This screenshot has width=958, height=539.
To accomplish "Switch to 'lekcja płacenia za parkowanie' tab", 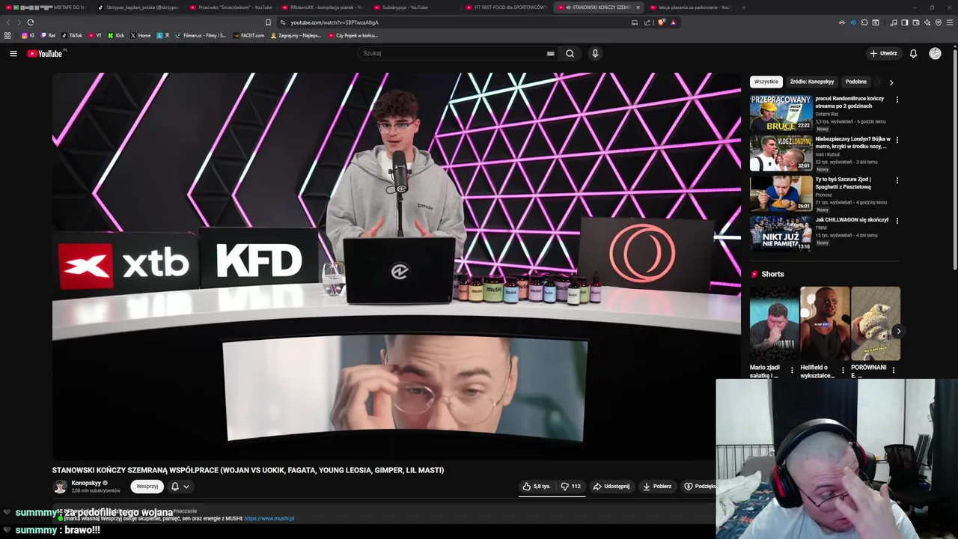I will pos(689,7).
